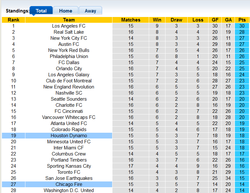Open Real Salt Lake team link

69,32
